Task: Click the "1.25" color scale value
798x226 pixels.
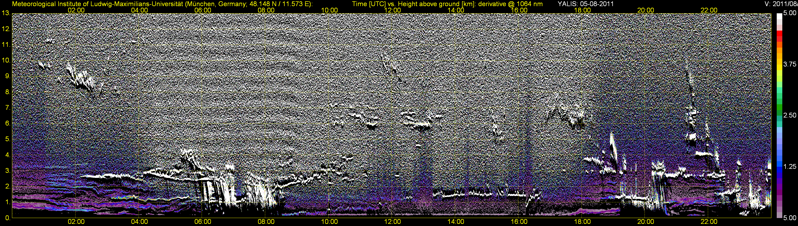Action: (x=790, y=166)
